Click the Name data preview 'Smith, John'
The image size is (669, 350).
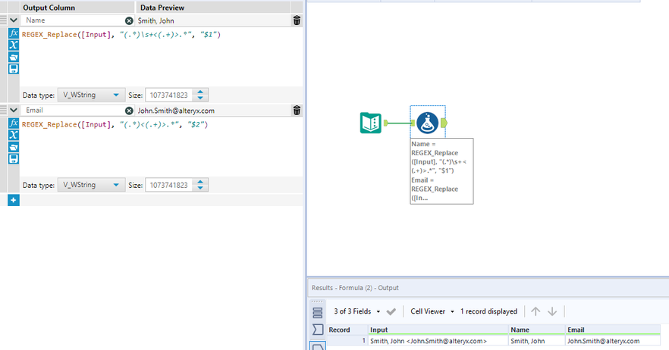pos(155,20)
